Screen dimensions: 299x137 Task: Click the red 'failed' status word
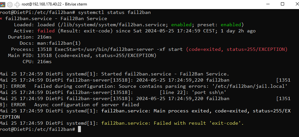coord(46,31)
